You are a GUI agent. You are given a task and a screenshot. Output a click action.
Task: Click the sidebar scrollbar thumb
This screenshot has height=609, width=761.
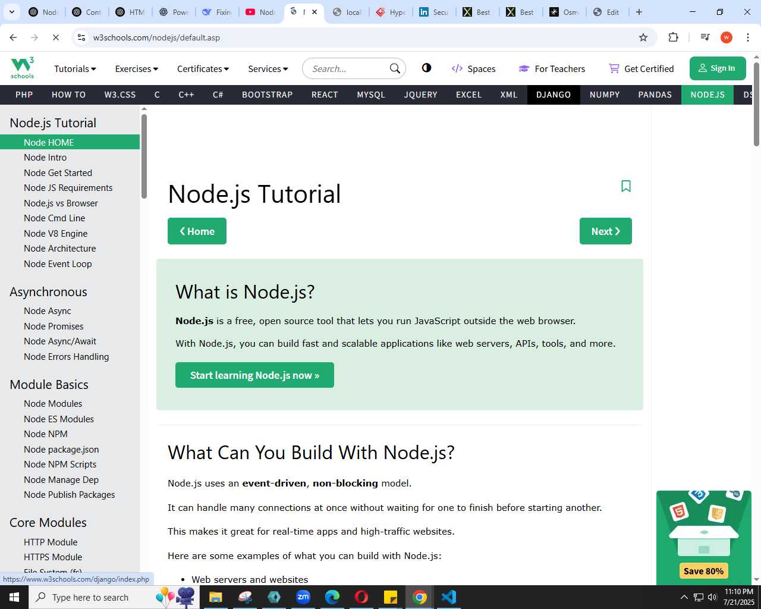tap(144, 156)
